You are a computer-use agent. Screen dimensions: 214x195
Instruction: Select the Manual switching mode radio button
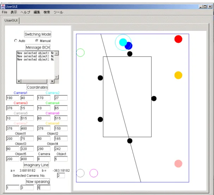pos(37,41)
